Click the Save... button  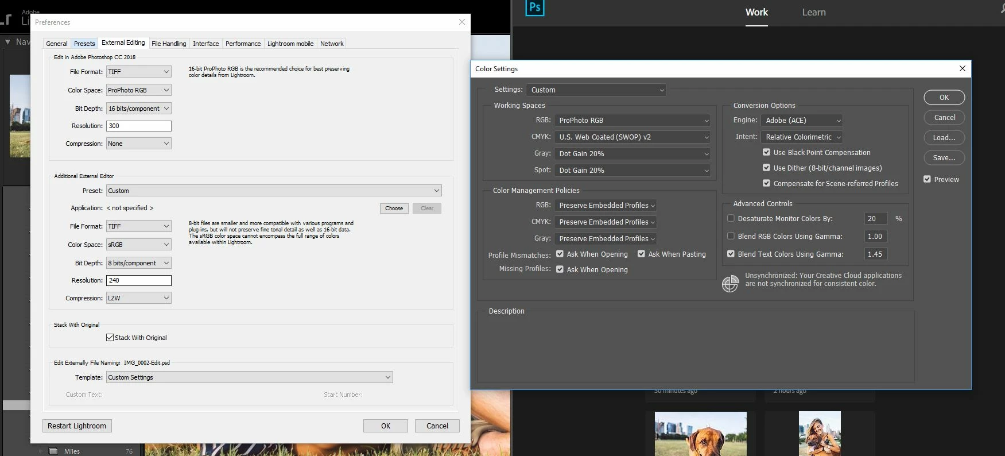pyautogui.click(x=944, y=157)
